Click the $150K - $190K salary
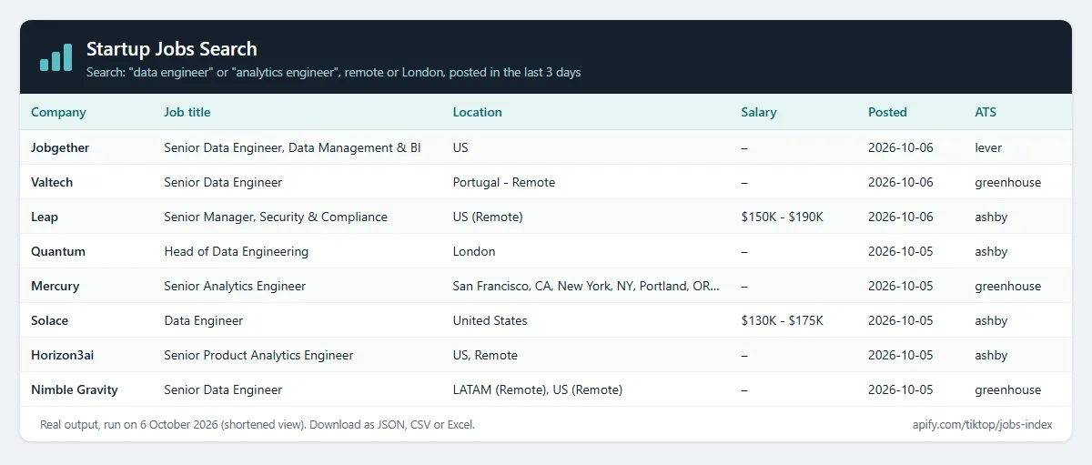Image resolution: width=1092 pixels, height=465 pixels. (x=783, y=217)
